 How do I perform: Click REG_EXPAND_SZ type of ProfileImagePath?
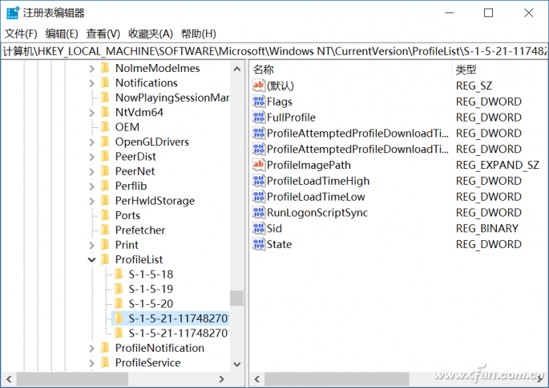coord(498,165)
